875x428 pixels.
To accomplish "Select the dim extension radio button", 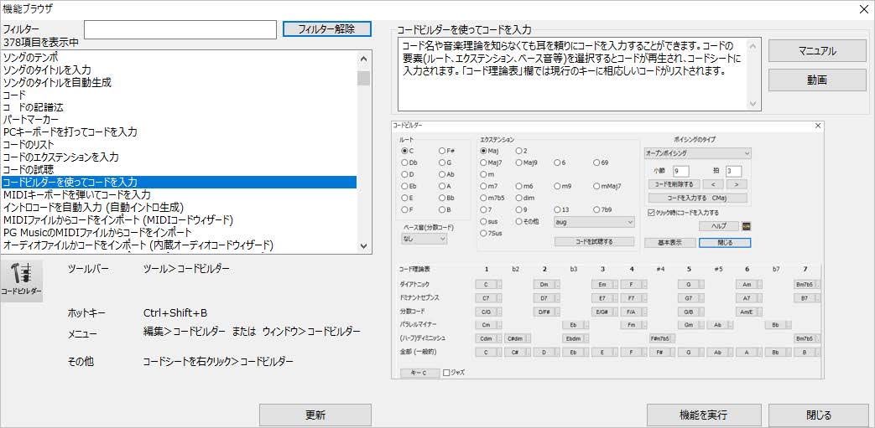I will click(519, 198).
